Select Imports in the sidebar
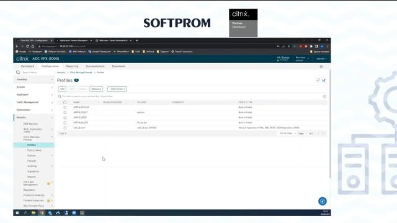This screenshot has height=223, width=397. pos(32,177)
